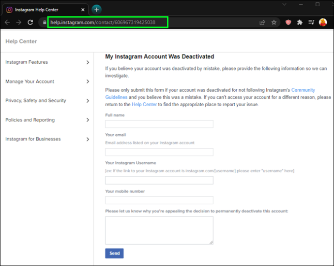Image resolution: width=334 pixels, height=266 pixels.
Task: Expand Instagram for Businesses chevron
Action: 88,140
